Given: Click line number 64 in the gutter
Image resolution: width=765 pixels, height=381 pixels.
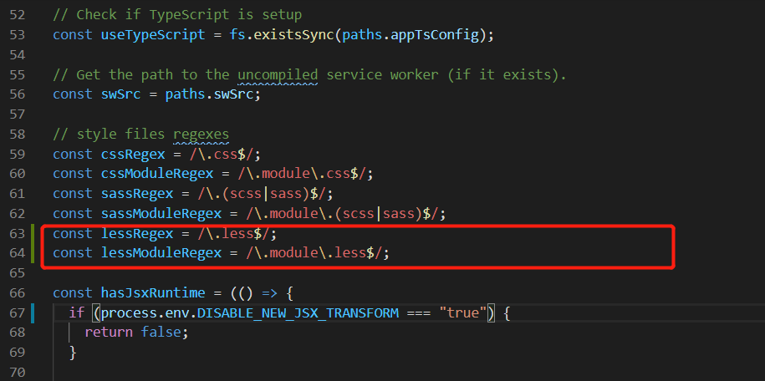Looking at the screenshot, I should [x=17, y=254].
